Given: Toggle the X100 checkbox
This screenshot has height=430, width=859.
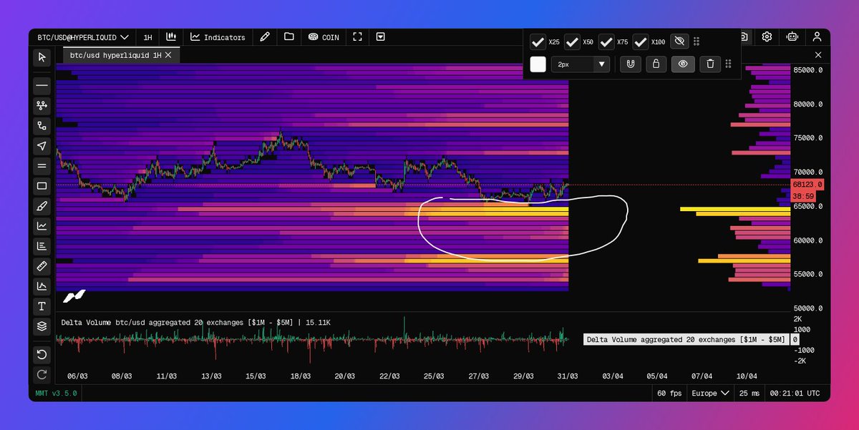Looking at the screenshot, I should coord(641,41).
